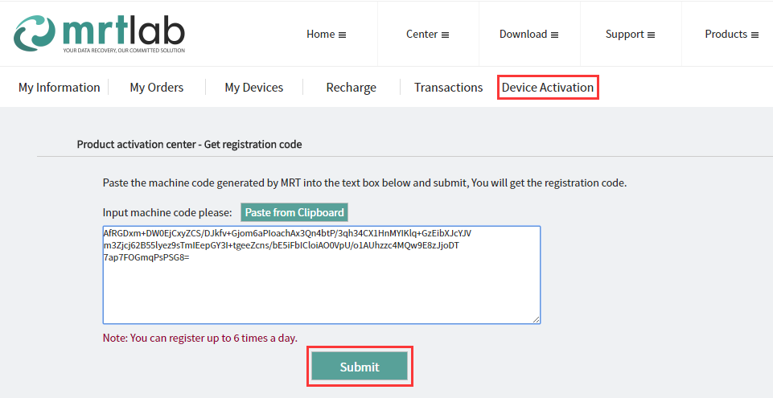Submit the machine code
This screenshot has width=773, height=398.
(x=360, y=367)
